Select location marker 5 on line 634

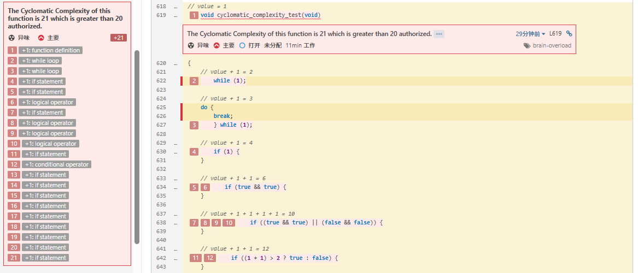(x=194, y=187)
